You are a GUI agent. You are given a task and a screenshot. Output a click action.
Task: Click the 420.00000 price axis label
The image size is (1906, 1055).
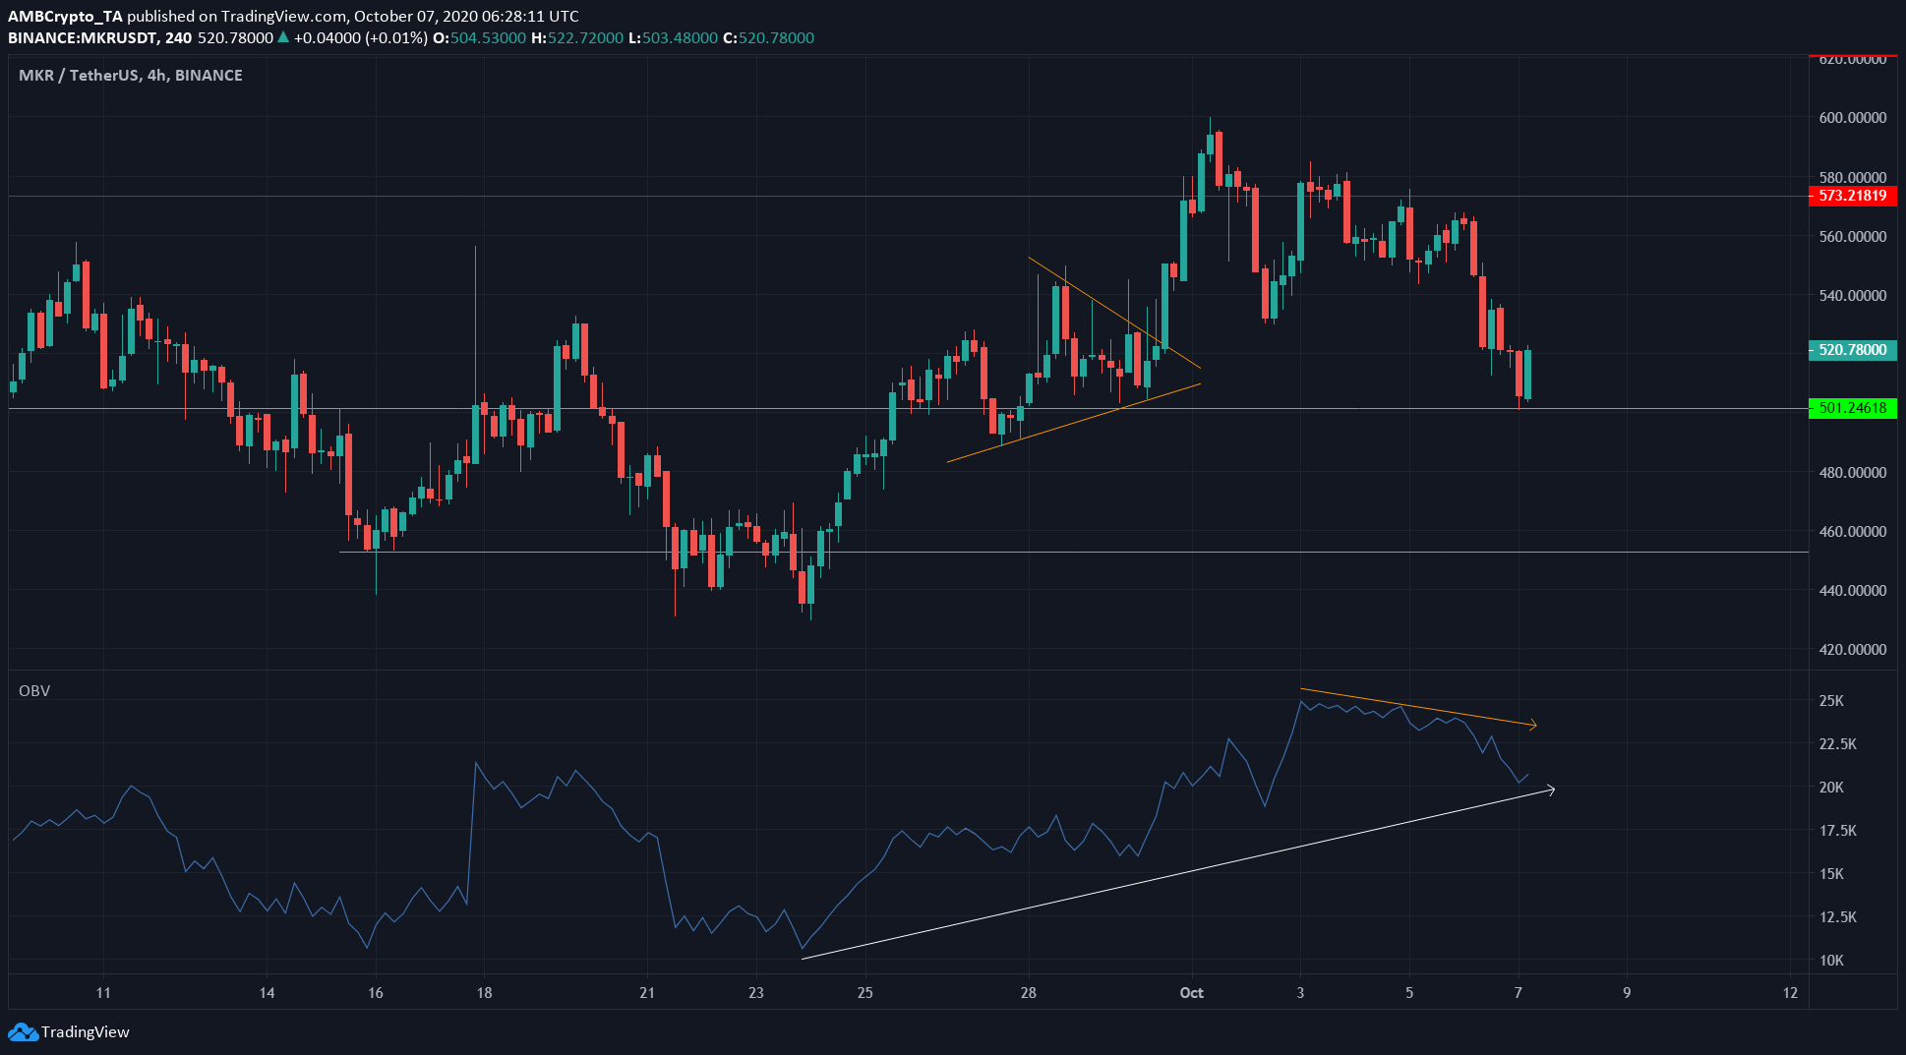[x=1853, y=650]
